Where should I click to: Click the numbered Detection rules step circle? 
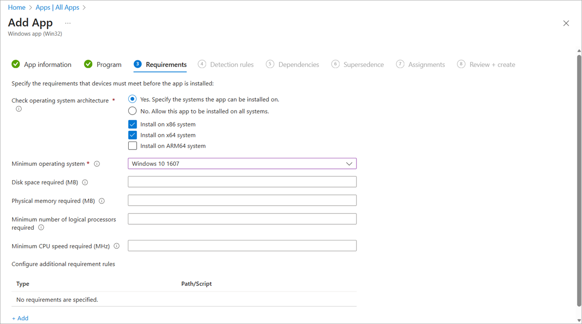[202, 64]
